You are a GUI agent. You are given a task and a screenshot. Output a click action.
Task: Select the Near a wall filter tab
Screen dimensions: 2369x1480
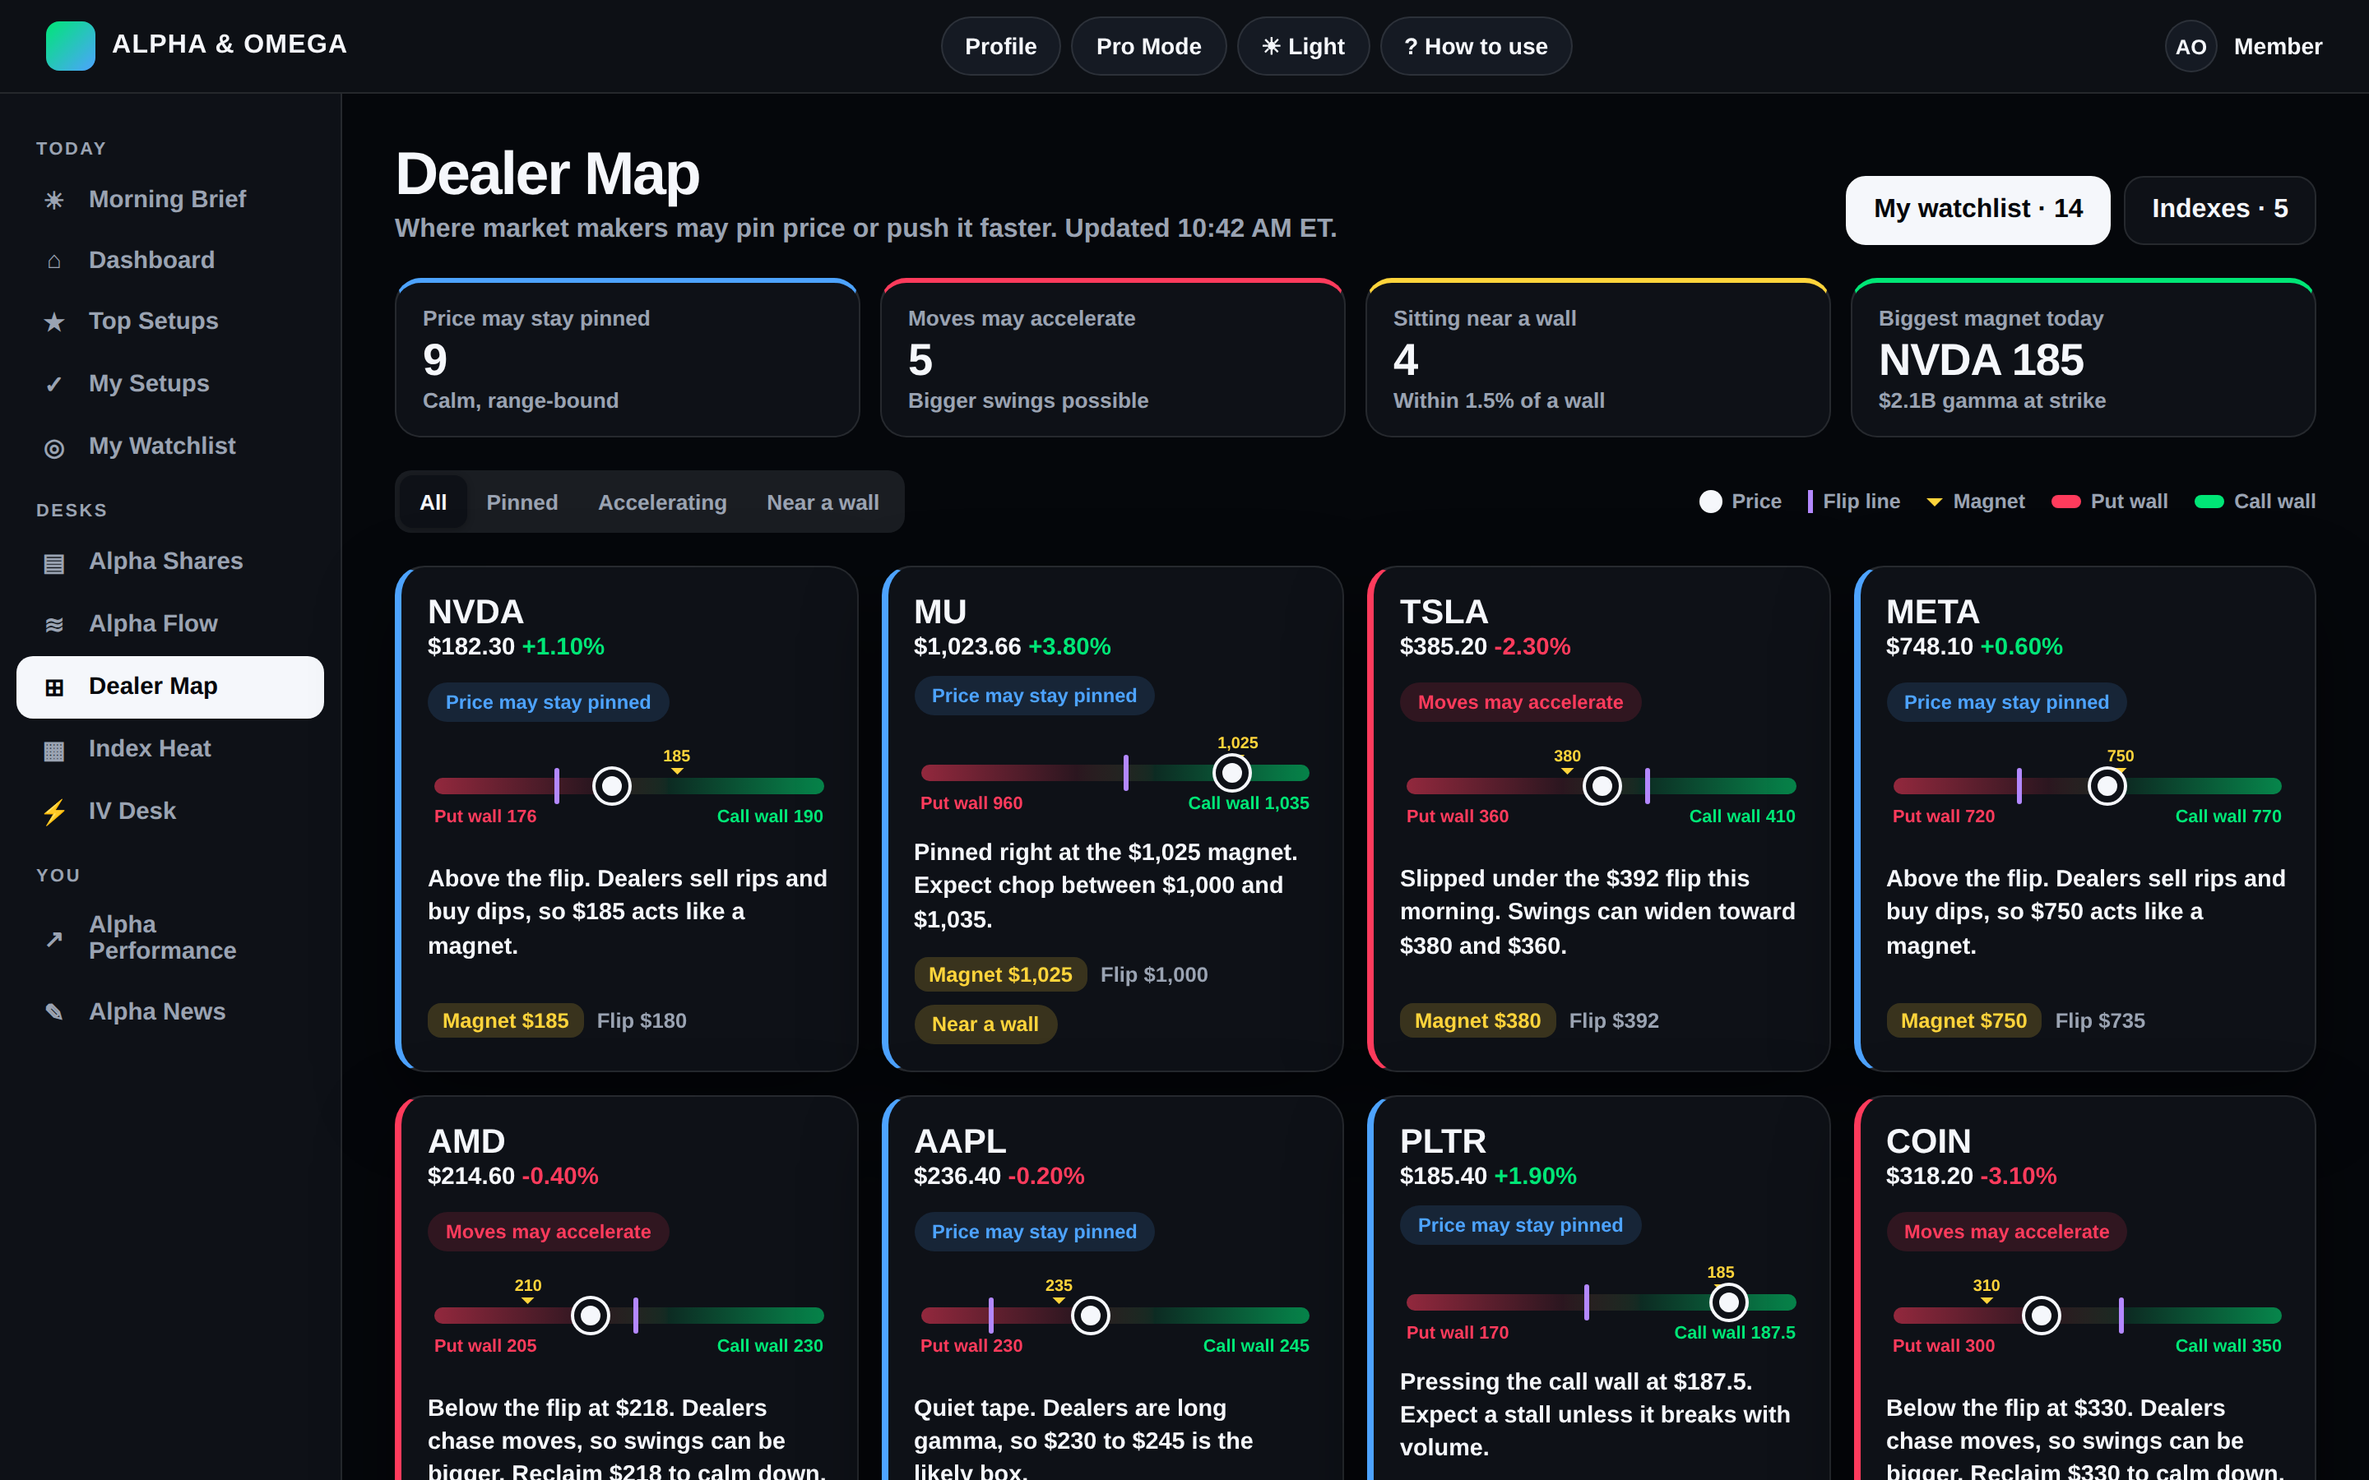pyautogui.click(x=823, y=502)
